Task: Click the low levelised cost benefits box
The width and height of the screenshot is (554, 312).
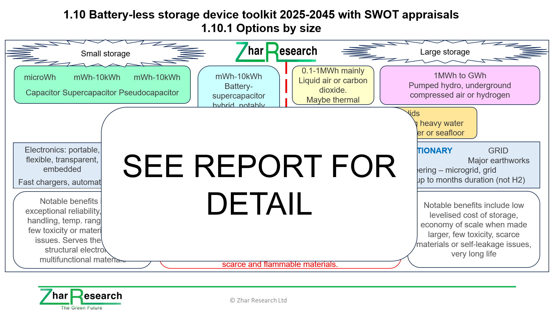Action: pyautogui.click(x=474, y=229)
